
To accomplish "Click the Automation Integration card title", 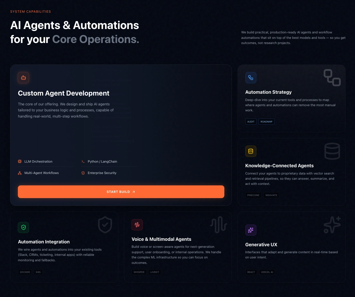I will 44,242.
